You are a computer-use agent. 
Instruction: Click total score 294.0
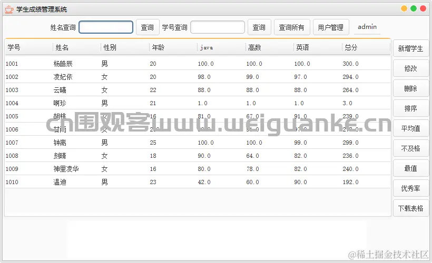point(350,77)
